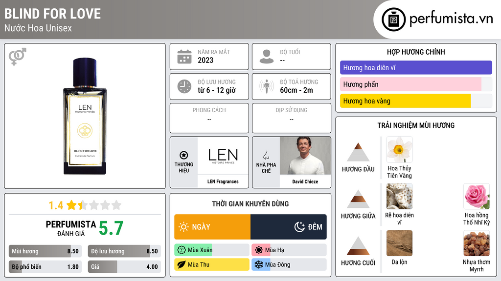Image resolution: width=501 pixels, height=281 pixels.
Task: Click the Trải nghiệm mùi hương heading
Action: click(416, 125)
